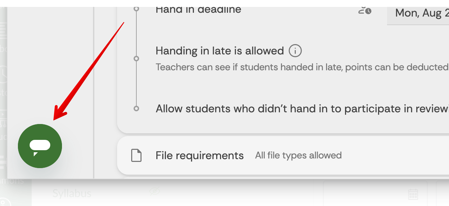This screenshot has height=206, width=449.
Task: Toggle the Syllabus visibility eye icon
Action: (x=155, y=191)
